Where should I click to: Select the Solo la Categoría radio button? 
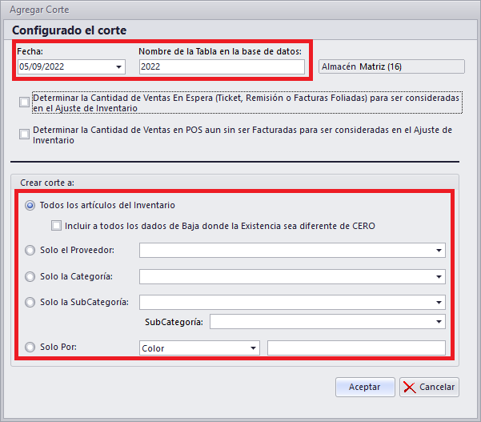(30, 276)
